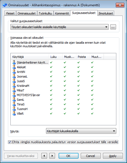Select the JussiS row in list
This screenshot has height=163, width=127.
tap(63, 81)
